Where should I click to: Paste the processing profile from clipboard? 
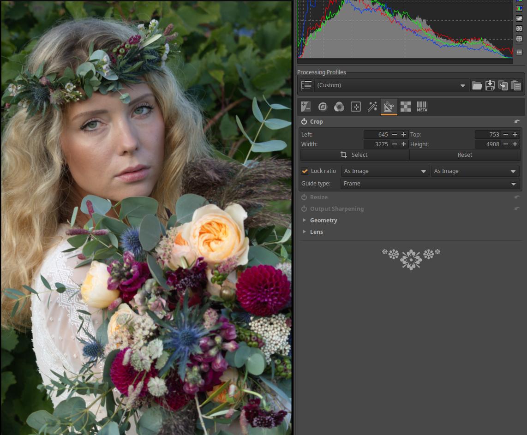515,85
